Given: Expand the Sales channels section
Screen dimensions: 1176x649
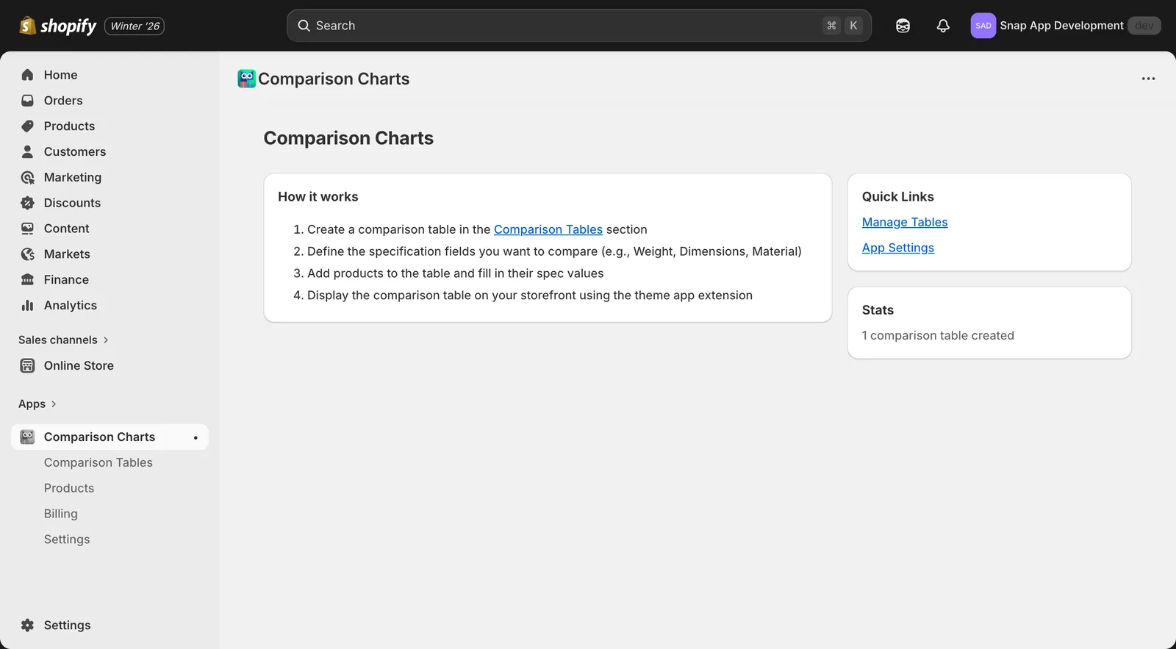Looking at the screenshot, I should (x=63, y=340).
